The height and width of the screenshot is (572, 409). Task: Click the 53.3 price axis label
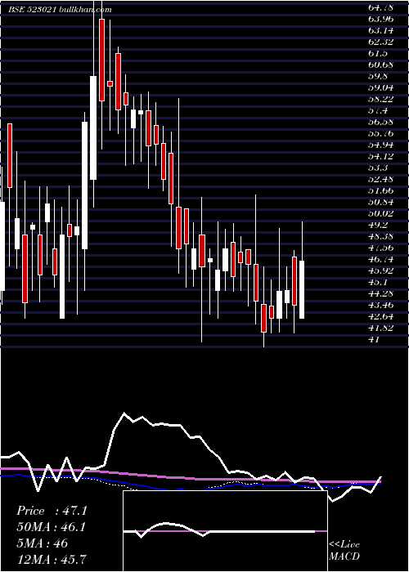(377, 168)
